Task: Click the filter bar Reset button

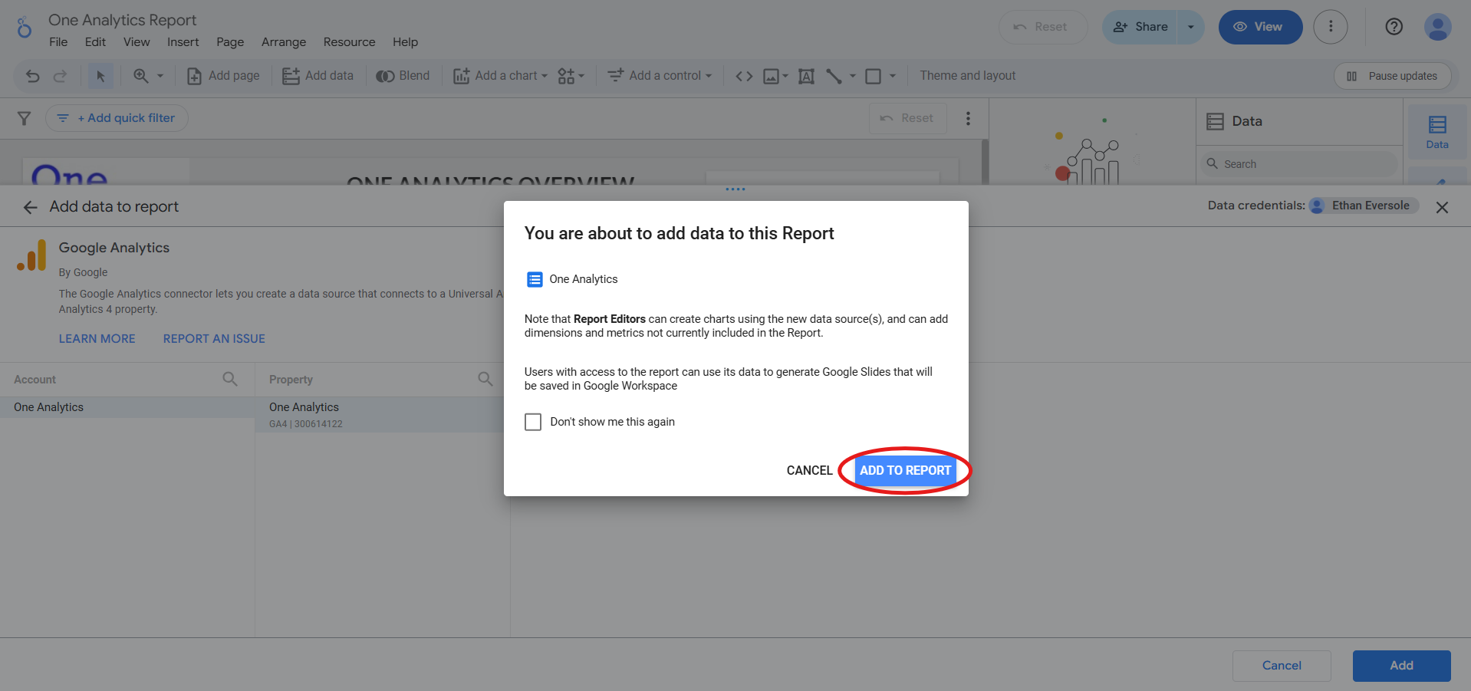Action: coord(907,118)
